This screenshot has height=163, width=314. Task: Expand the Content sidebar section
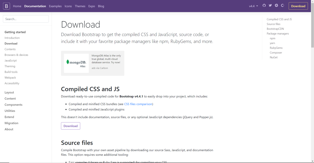click(10, 99)
